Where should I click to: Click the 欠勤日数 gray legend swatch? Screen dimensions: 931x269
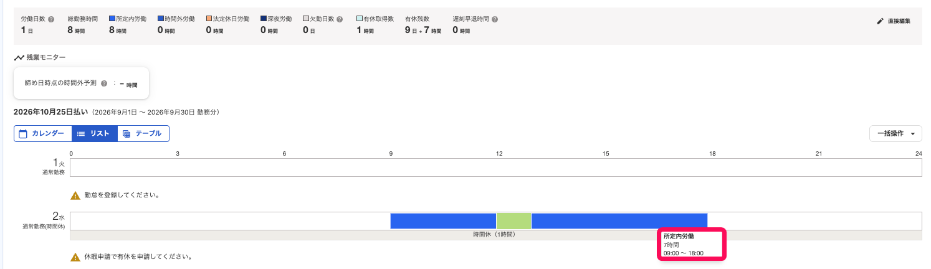point(306,19)
